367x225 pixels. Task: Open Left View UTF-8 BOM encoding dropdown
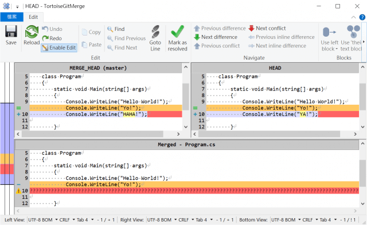[x=43, y=220]
